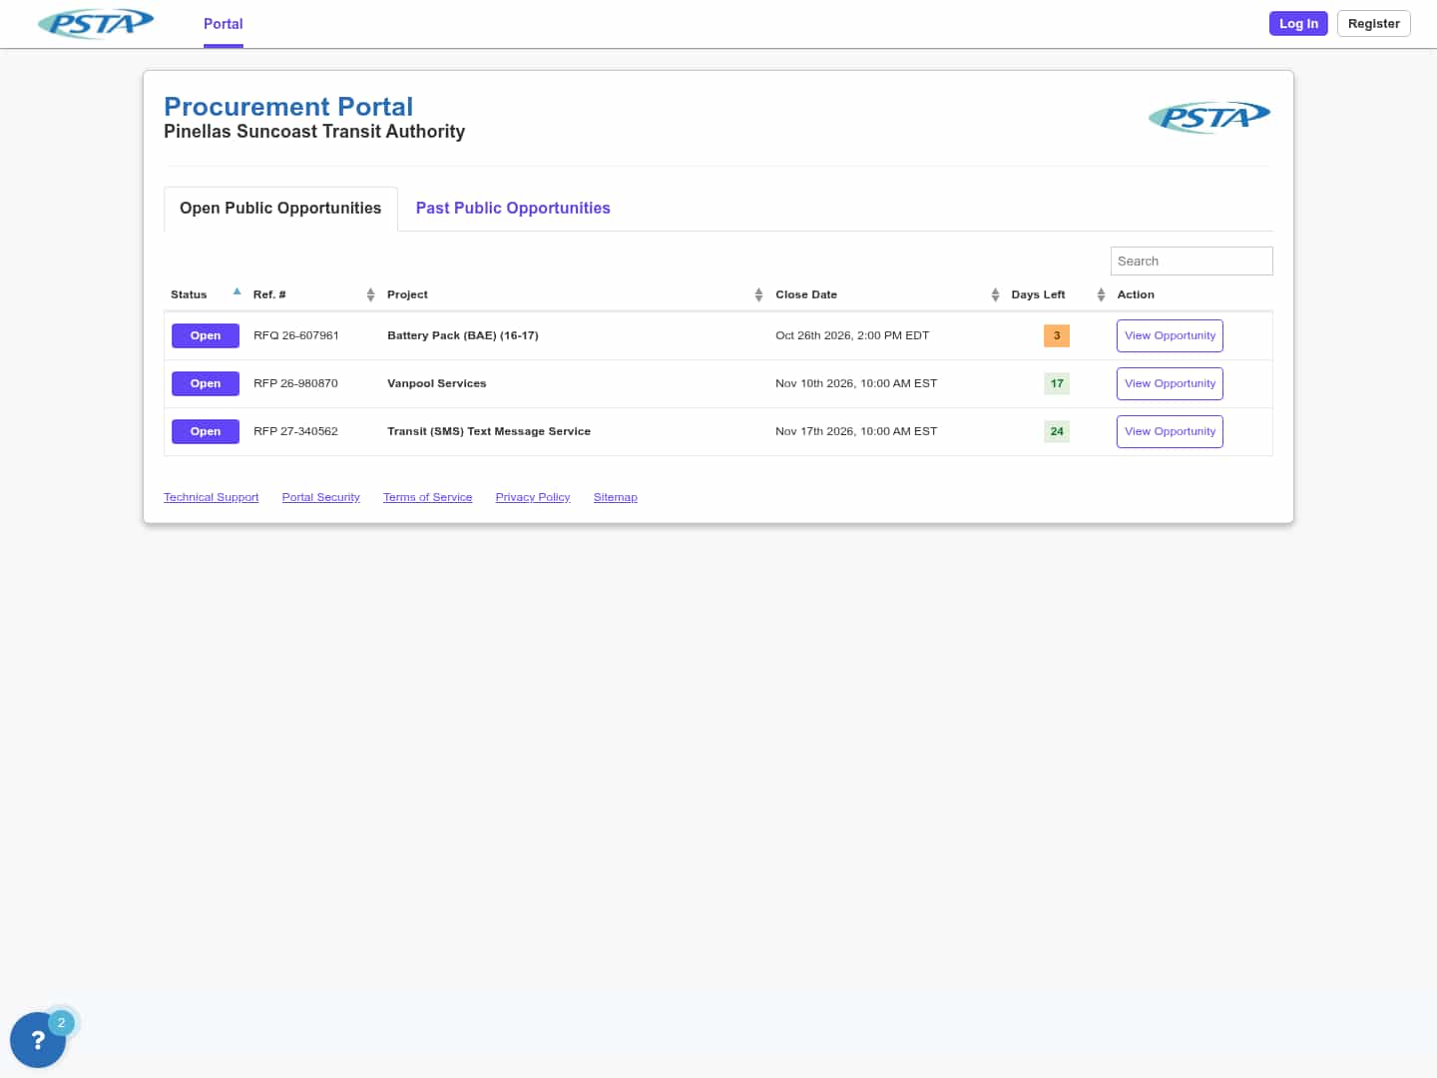Open the Privacy Policy link
Image resolution: width=1437 pixels, height=1078 pixels.
point(533,497)
